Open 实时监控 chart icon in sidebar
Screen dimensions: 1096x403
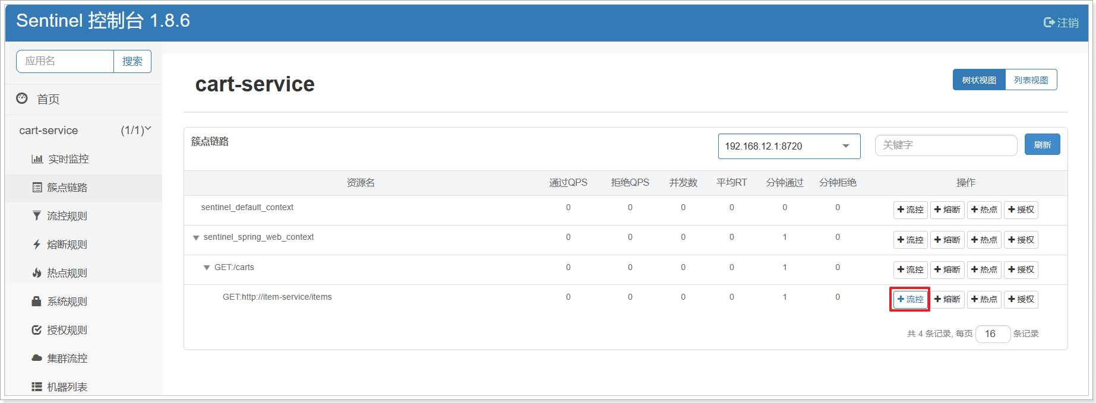click(37, 159)
